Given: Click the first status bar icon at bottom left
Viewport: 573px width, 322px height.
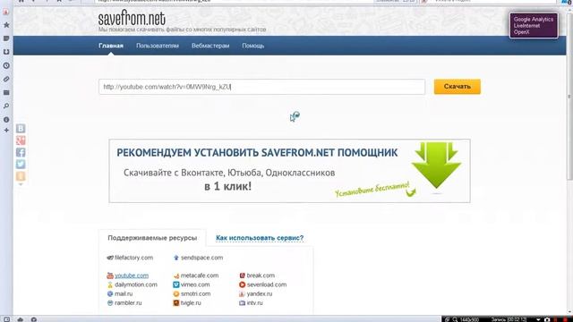Looking at the screenshot, I should (6, 319).
